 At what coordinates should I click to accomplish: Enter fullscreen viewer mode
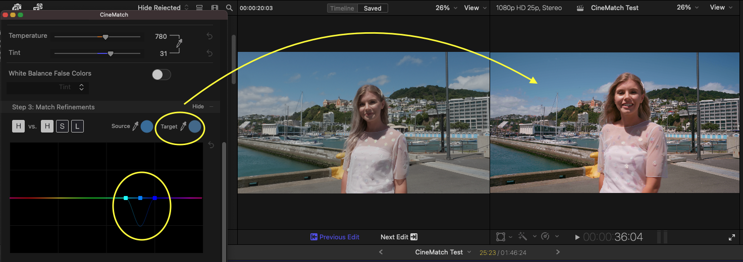click(x=732, y=237)
